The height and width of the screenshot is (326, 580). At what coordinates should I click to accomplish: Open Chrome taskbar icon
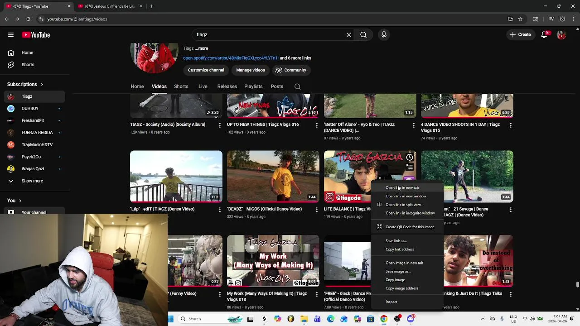point(384,319)
